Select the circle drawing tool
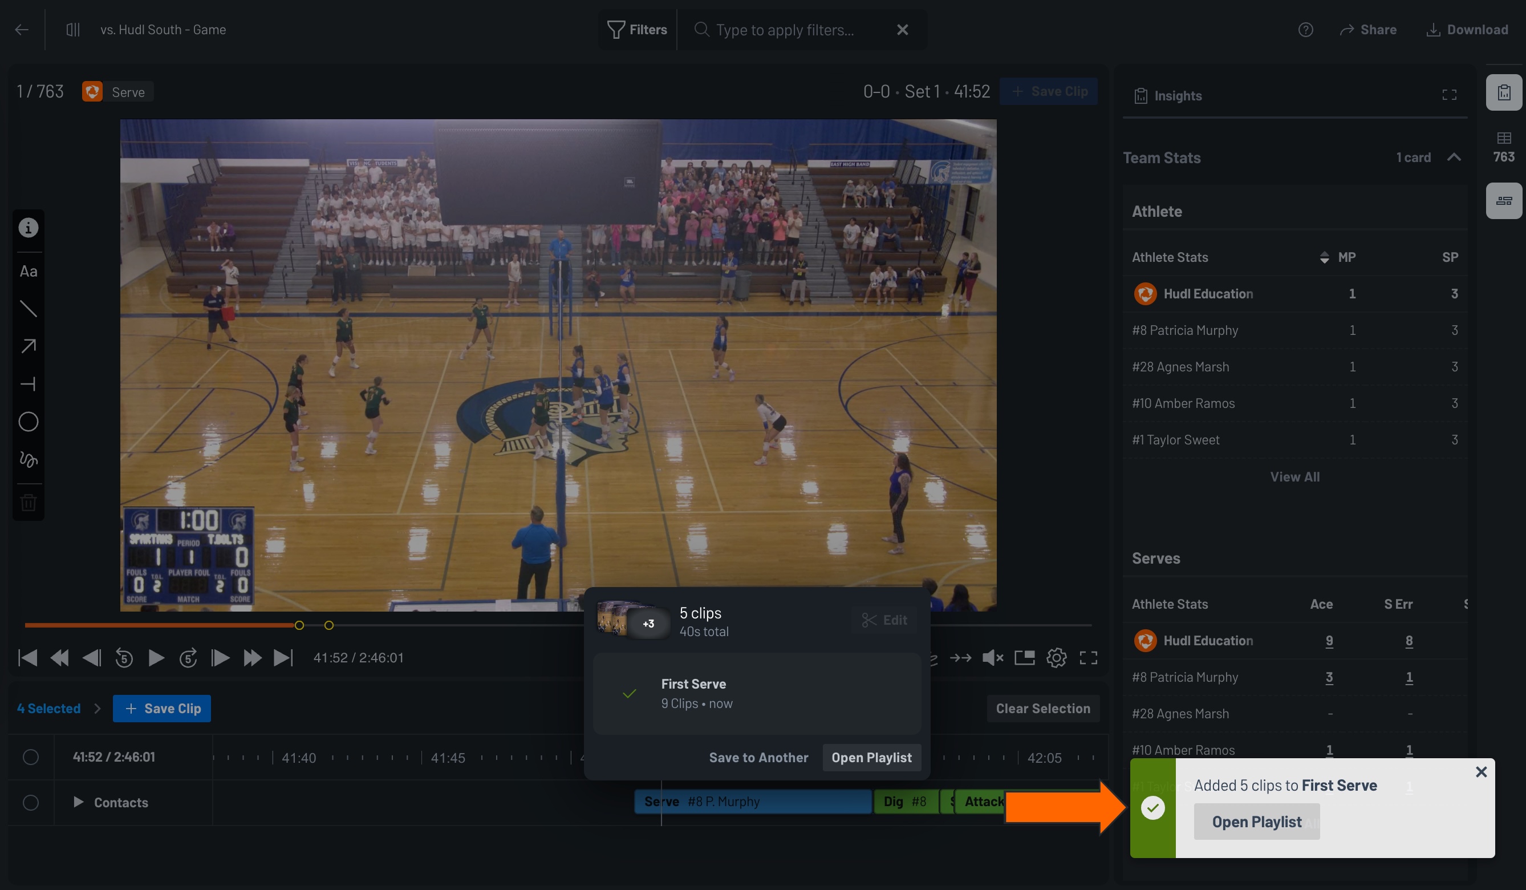 28,422
